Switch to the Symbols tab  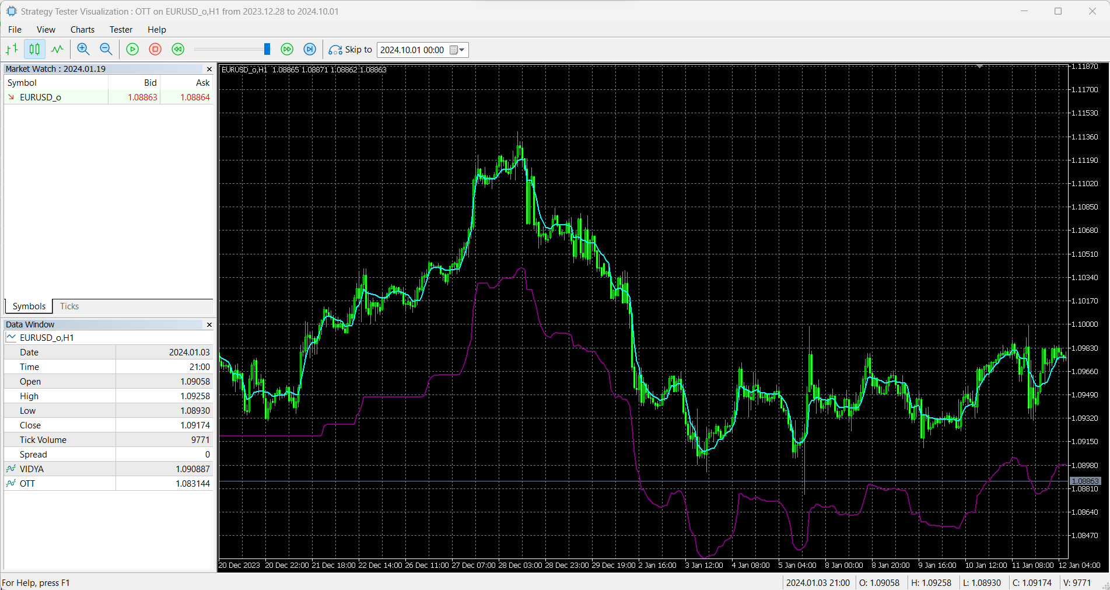[29, 306]
